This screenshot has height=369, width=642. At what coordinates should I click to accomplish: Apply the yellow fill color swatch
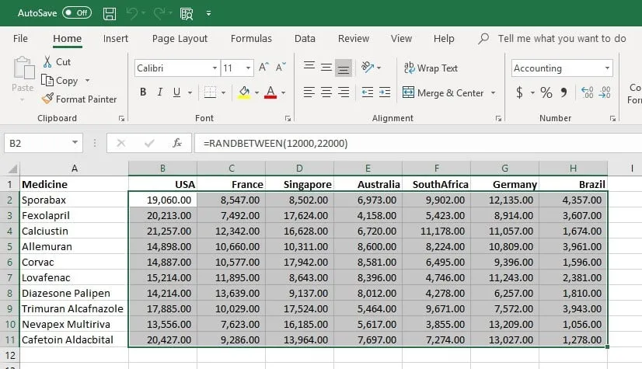click(243, 92)
